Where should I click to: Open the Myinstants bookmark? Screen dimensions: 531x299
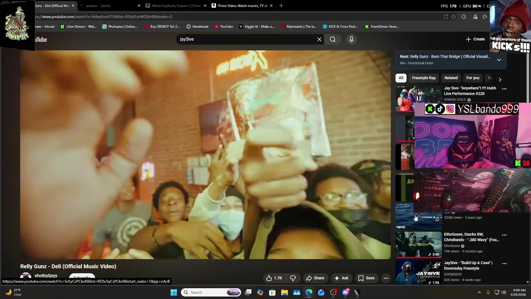point(299,27)
